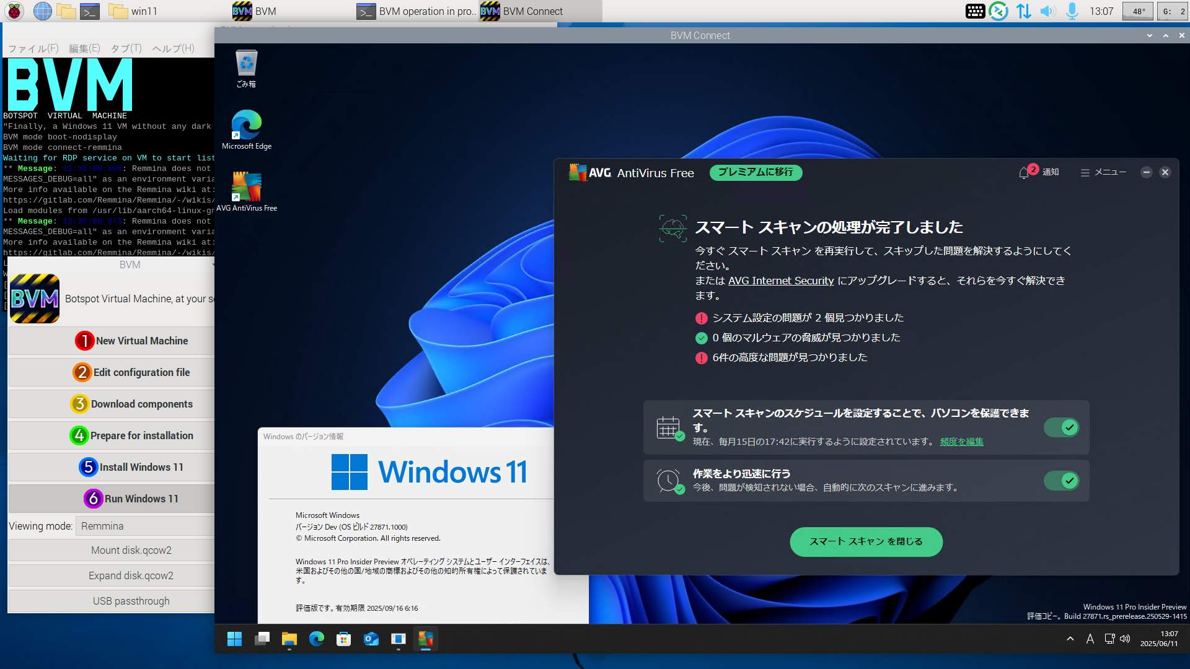Open the AVG Internet Security link

(x=781, y=281)
